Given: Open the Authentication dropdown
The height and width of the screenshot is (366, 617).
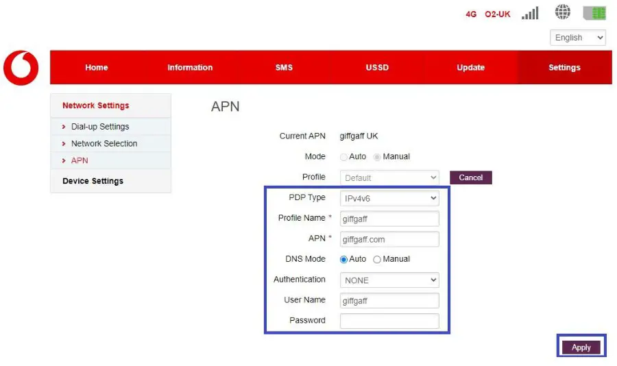Looking at the screenshot, I should (389, 280).
